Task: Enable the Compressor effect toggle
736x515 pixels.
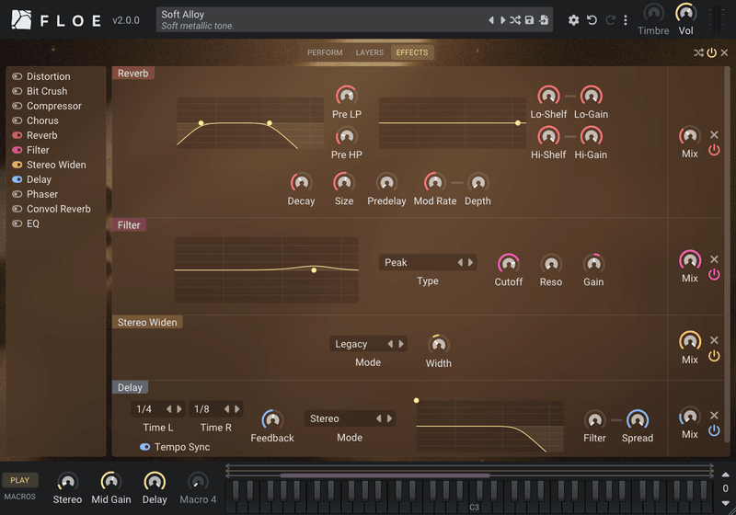Action: [17, 106]
